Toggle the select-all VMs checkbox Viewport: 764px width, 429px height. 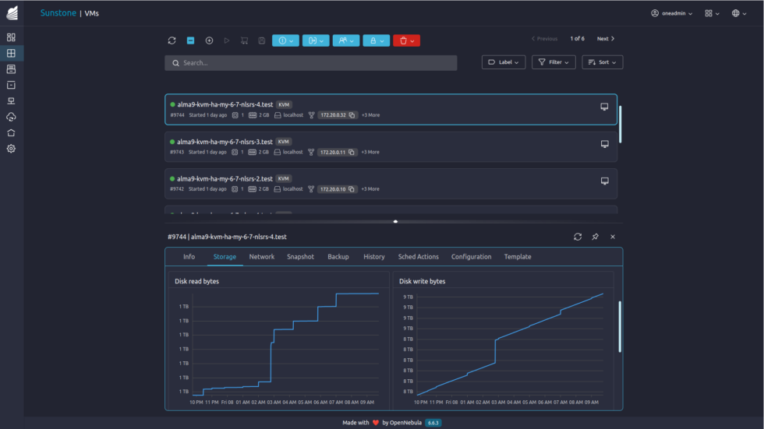[190, 40]
